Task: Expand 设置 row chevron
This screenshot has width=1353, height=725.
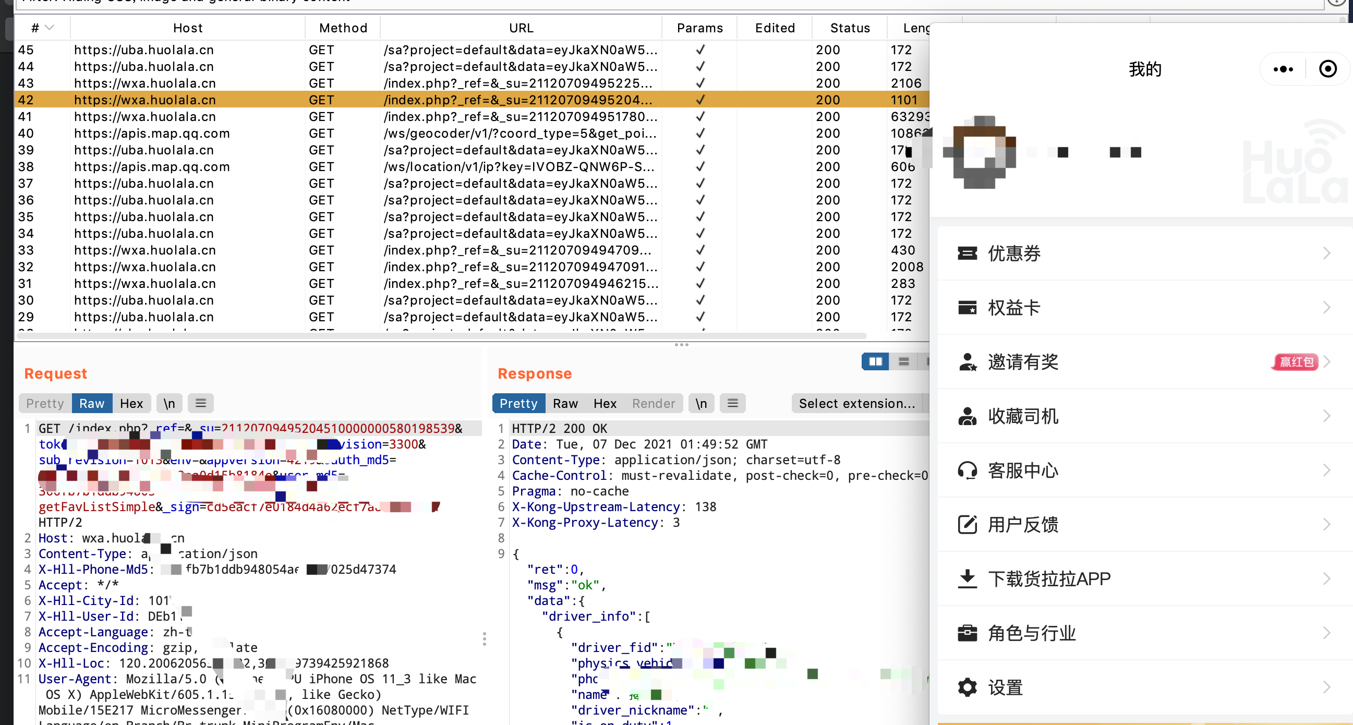Action: pyautogui.click(x=1326, y=686)
